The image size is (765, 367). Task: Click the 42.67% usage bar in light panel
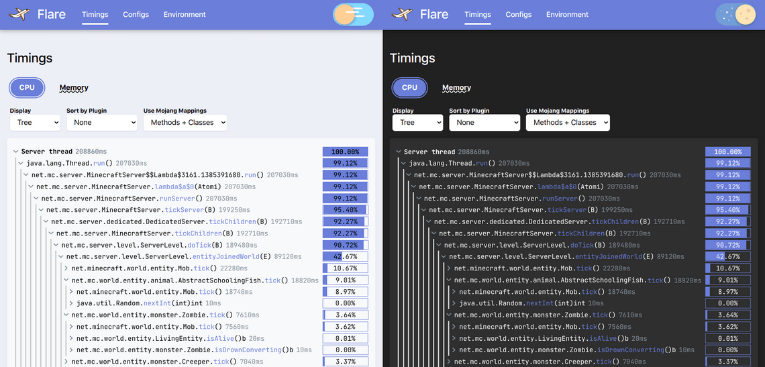pyautogui.click(x=345, y=256)
